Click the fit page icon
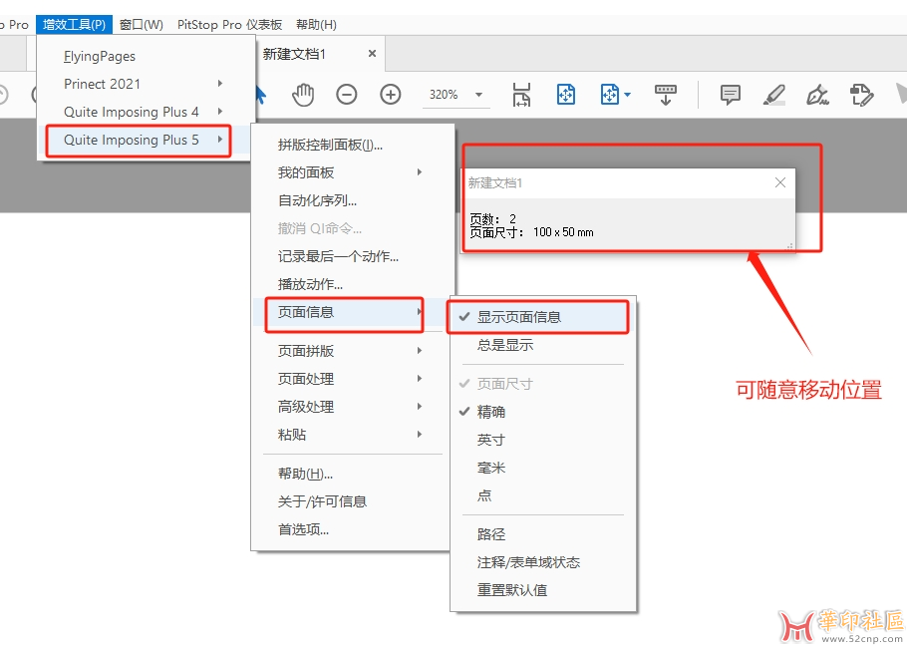This screenshot has height=646, width=907. tap(566, 95)
